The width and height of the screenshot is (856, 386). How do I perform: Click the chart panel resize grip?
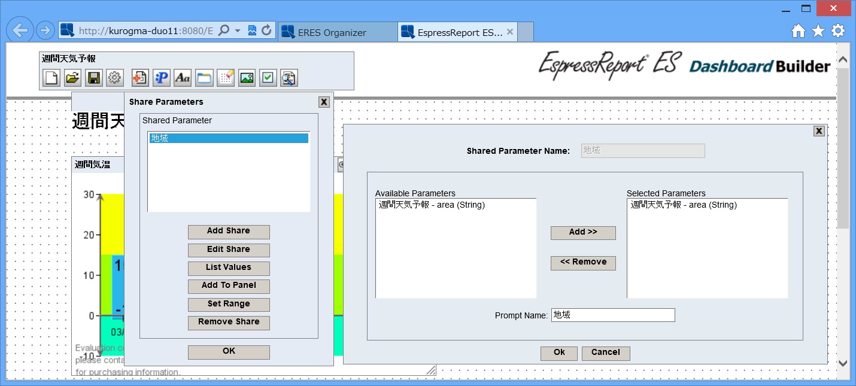tap(431, 370)
